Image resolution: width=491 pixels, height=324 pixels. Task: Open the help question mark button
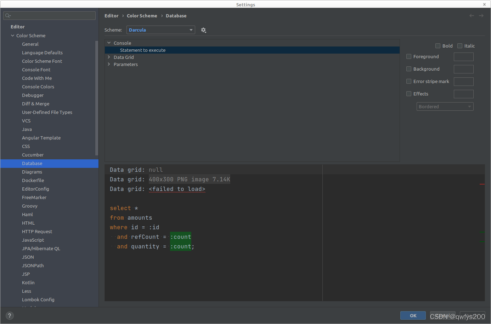[x=10, y=315]
